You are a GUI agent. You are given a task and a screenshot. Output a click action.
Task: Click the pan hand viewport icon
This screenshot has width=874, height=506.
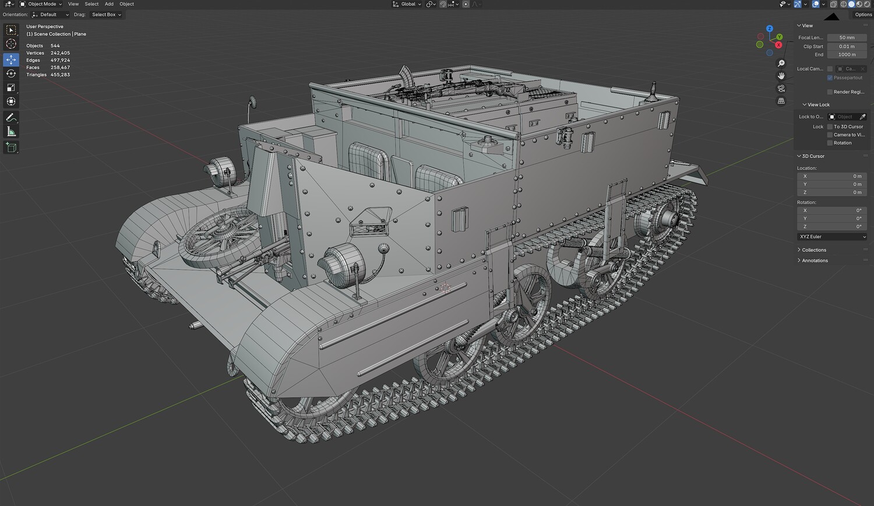pyautogui.click(x=781, y=76)
